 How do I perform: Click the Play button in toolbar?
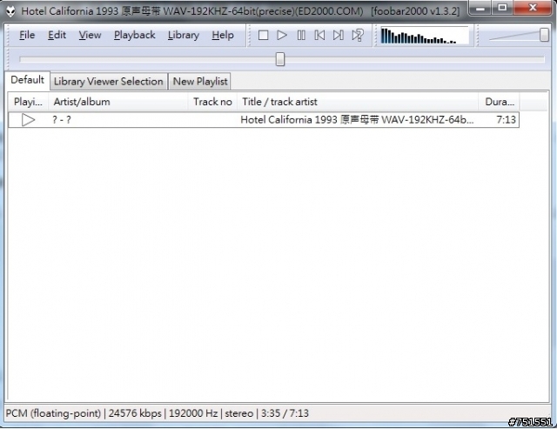pos(282,35)
